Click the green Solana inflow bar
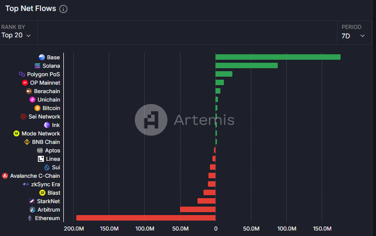 pos(246,66)
